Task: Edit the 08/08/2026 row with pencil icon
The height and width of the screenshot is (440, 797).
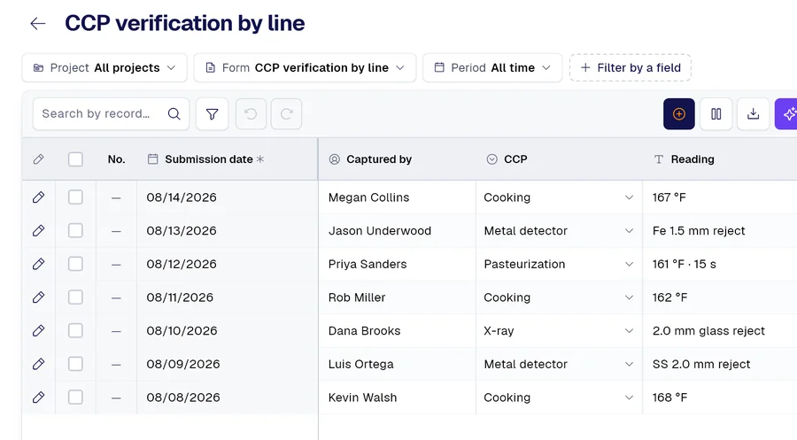Action: [x=38, y=398]
